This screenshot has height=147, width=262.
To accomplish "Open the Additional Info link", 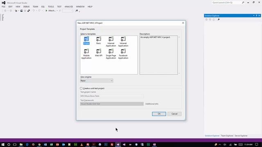I will (152, 104).
